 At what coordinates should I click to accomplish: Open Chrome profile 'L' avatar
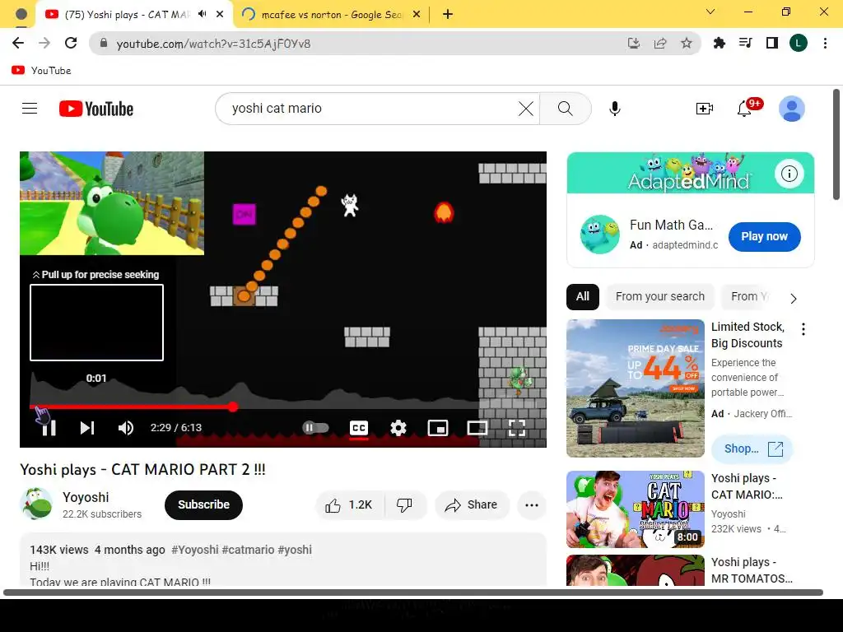[x=799, y=43]
